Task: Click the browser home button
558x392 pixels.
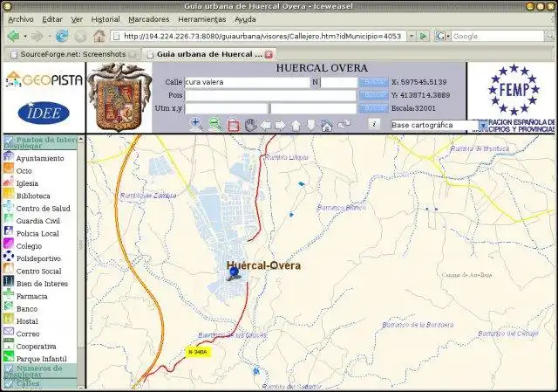Action: click(99, 36)
